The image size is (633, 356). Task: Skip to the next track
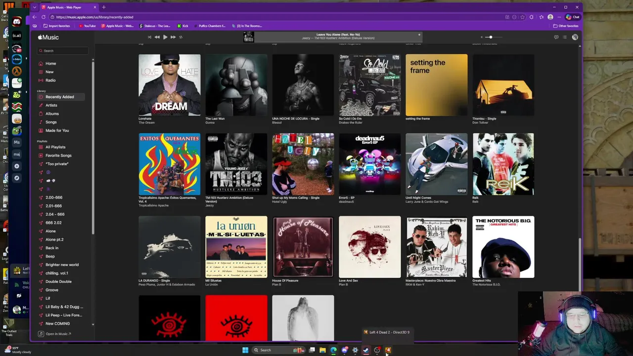[x=173, y=37]
